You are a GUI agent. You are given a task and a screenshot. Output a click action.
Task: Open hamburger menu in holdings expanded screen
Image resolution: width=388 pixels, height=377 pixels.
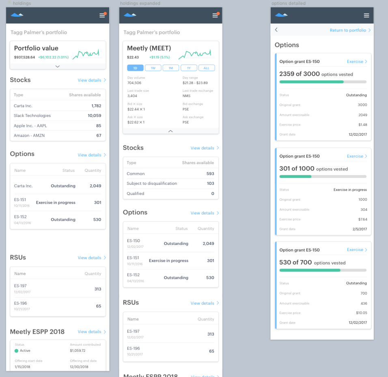pyautogui.click(x=215, y=15)
